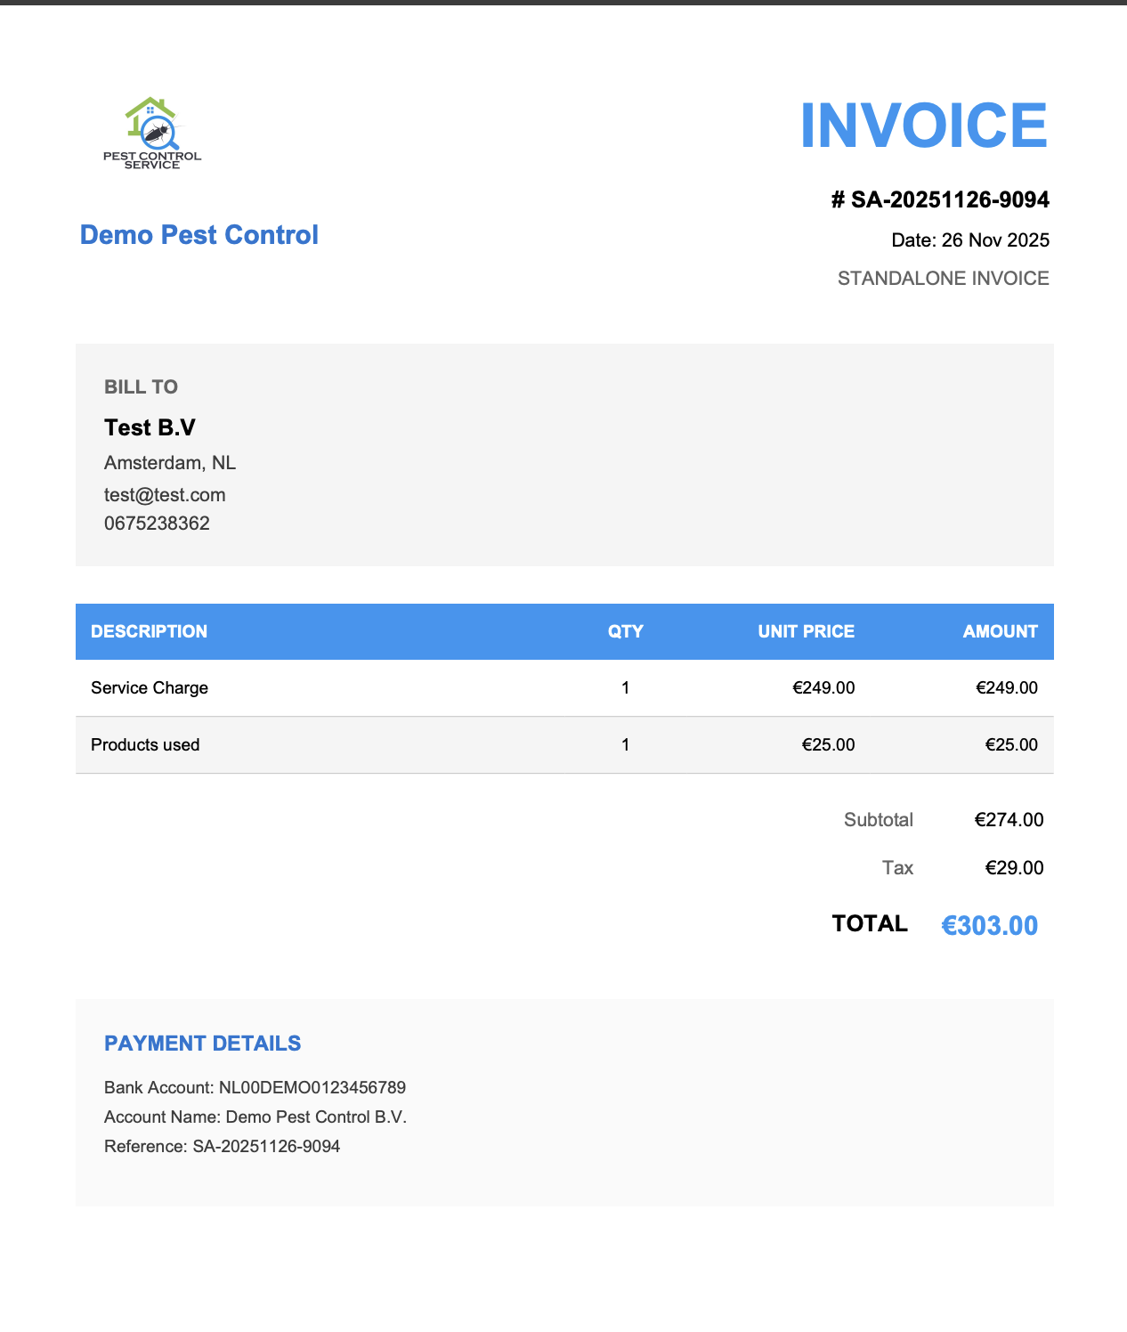Click the Subtotal value €274.00

point(1009,820)
